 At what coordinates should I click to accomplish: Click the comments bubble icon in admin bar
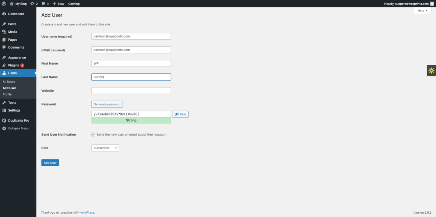(x=44, y=4)
